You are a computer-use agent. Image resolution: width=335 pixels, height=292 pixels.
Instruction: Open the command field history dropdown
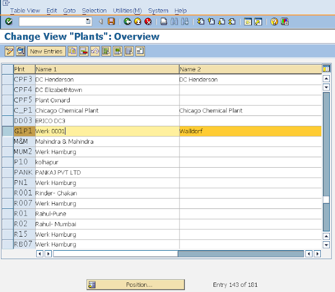[x=88, y=21]
